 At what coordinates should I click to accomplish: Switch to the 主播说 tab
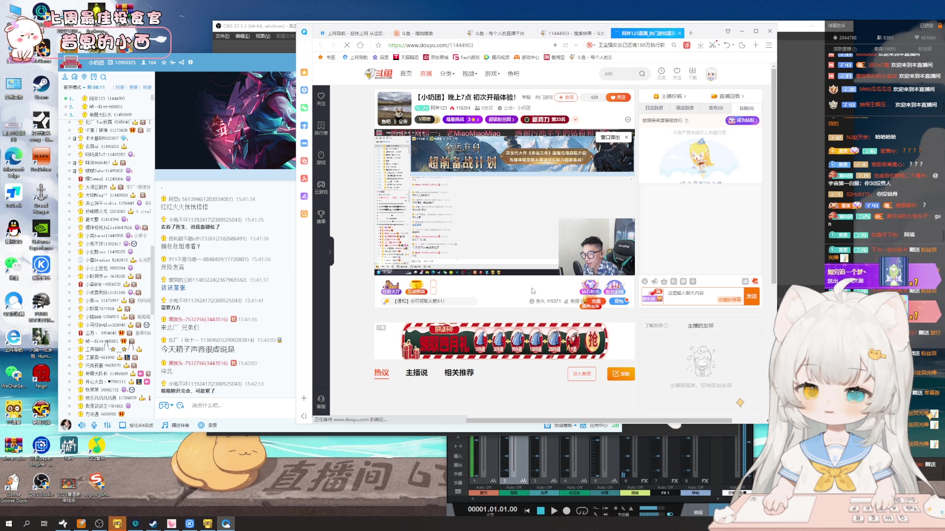(416, 373)
